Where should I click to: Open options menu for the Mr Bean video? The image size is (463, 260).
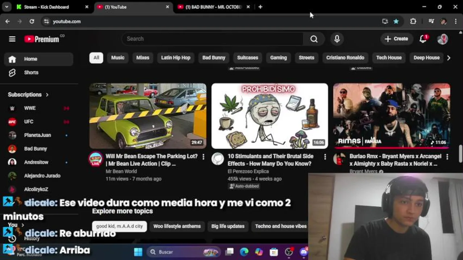click(x=203, y=157)
